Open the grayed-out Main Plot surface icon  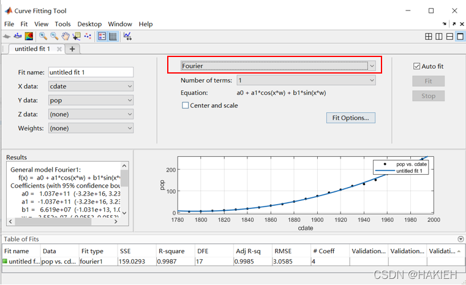(7, 36)
